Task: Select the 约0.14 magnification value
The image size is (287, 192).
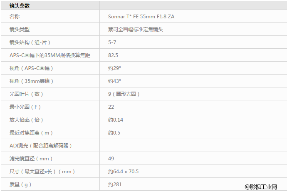Action: pos(116,120)
